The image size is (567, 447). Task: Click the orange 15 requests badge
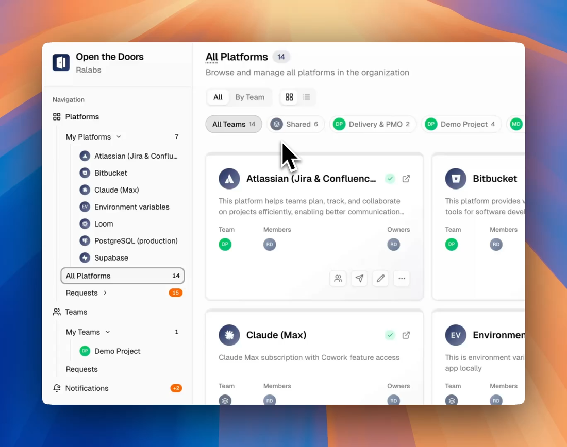175,293
